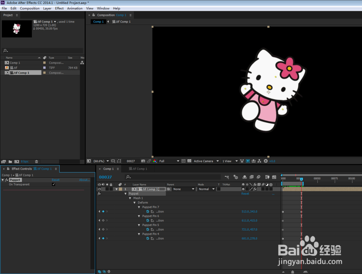Image resolution: width=362 pixels, height=274 pixels.
Task: Collapse the Mesh 1 group
Action: point(130,198)
